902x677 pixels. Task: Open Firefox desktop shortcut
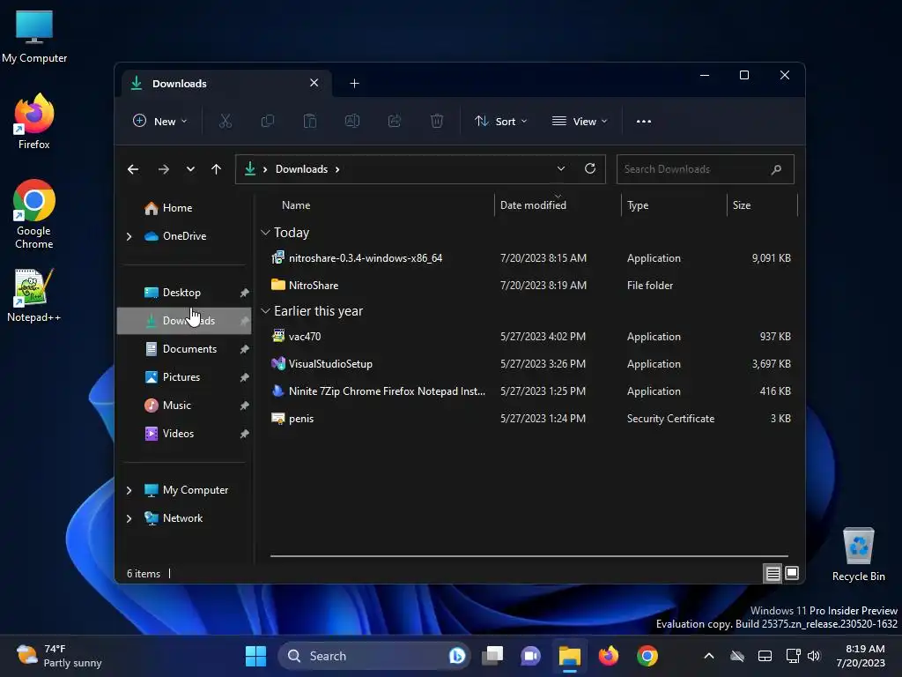34,122
